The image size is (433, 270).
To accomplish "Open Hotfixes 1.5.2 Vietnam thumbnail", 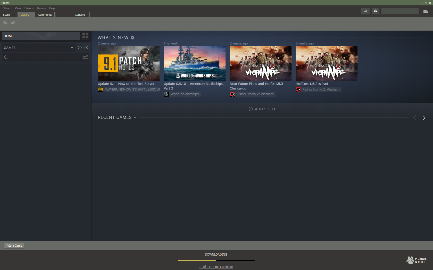I will [327, 63].
